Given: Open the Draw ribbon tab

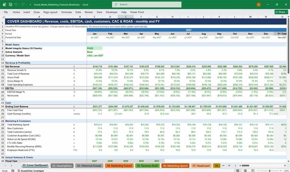Looking at the screenshot, I should pos(37,12).
